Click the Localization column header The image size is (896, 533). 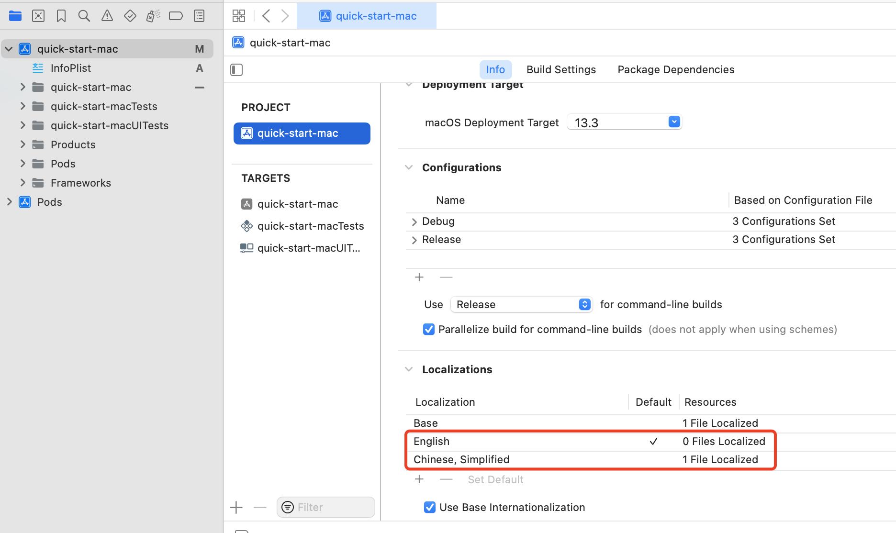point(445,402)
